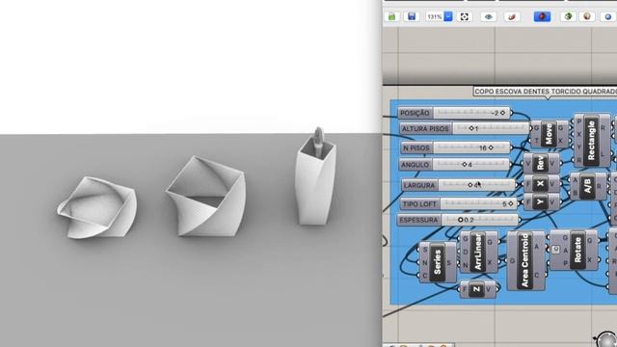Click the B input of A/B
The image size is (617, 347).
click(x=575, y=193)
